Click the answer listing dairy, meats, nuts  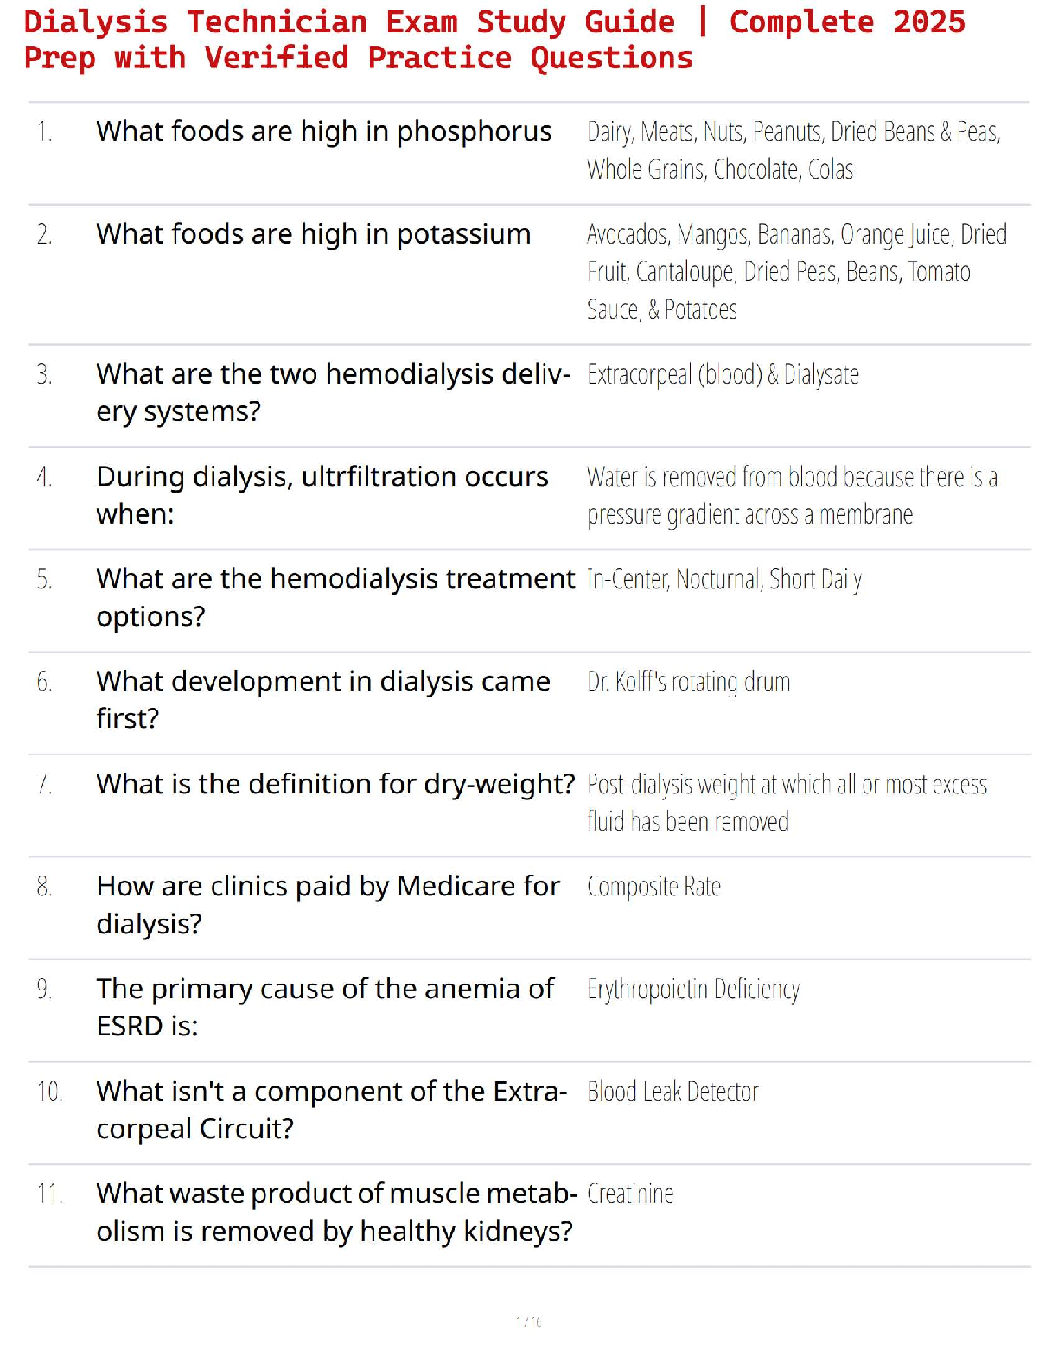[x=793, y=150]
